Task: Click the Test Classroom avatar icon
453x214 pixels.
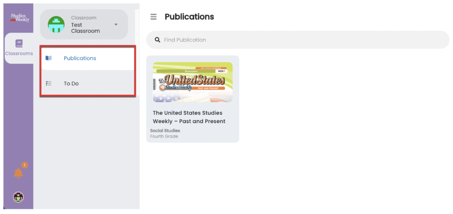Action: point(56,24)
